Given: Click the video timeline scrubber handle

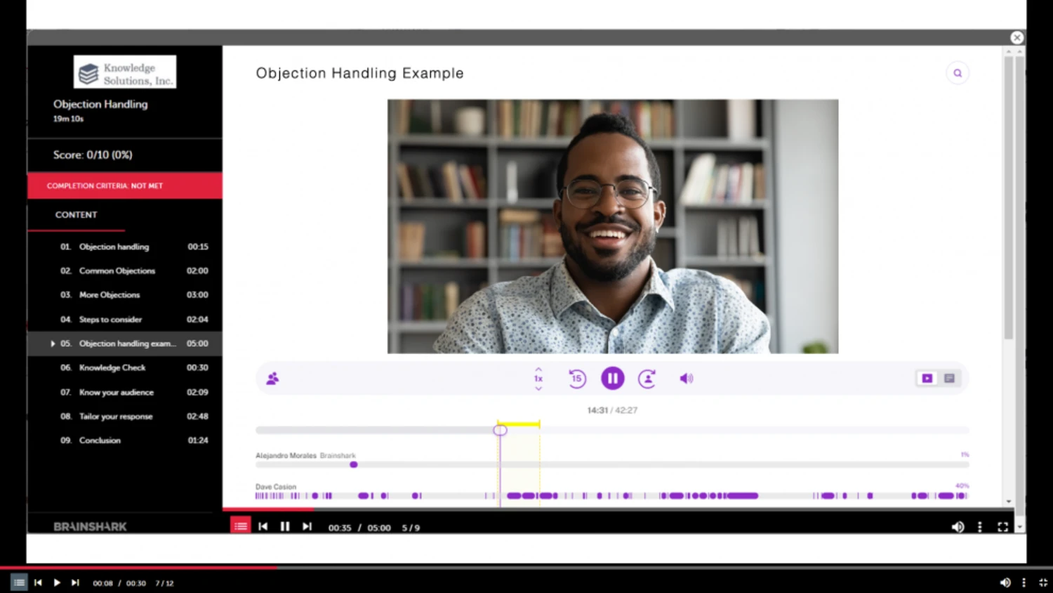Looking at the screenshot, I should 500,430.
